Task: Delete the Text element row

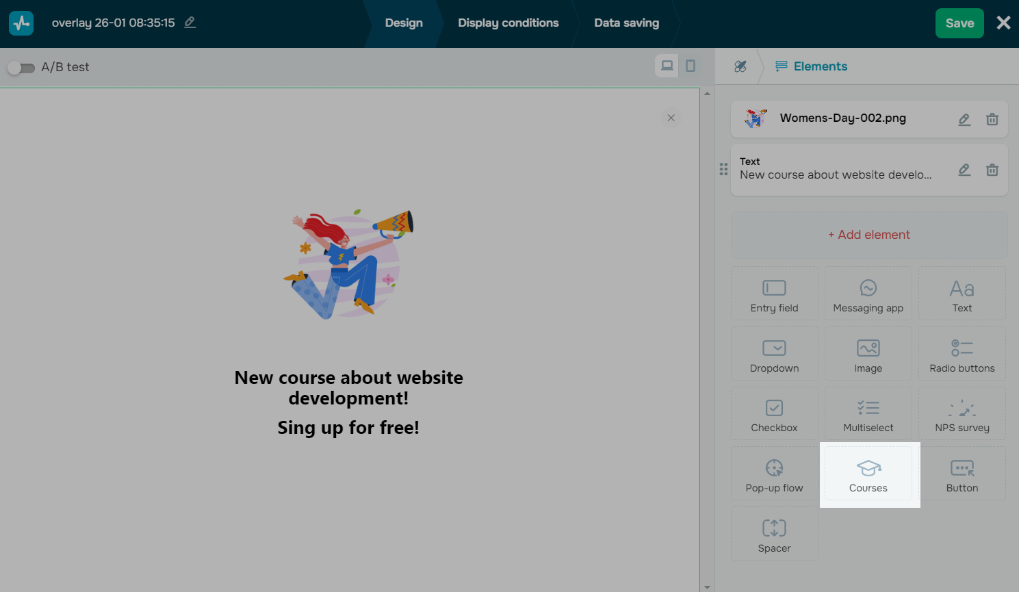Action: point(992,170)
